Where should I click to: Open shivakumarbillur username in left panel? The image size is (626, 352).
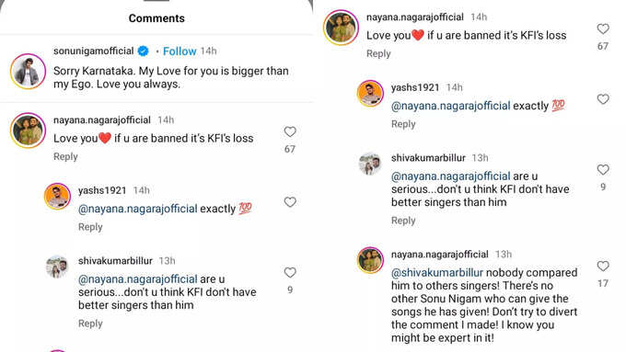point(115,261)
